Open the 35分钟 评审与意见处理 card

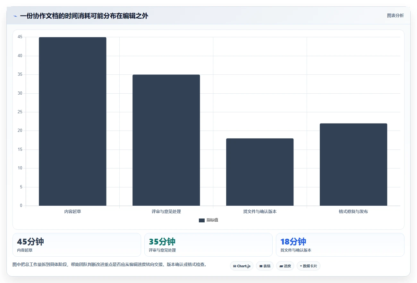[x=208, y=245]
